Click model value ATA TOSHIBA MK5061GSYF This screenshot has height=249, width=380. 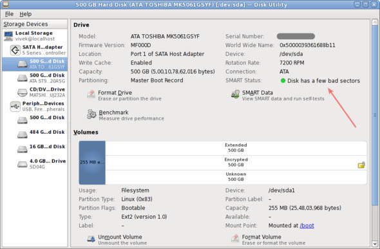(x=165, y=37)
